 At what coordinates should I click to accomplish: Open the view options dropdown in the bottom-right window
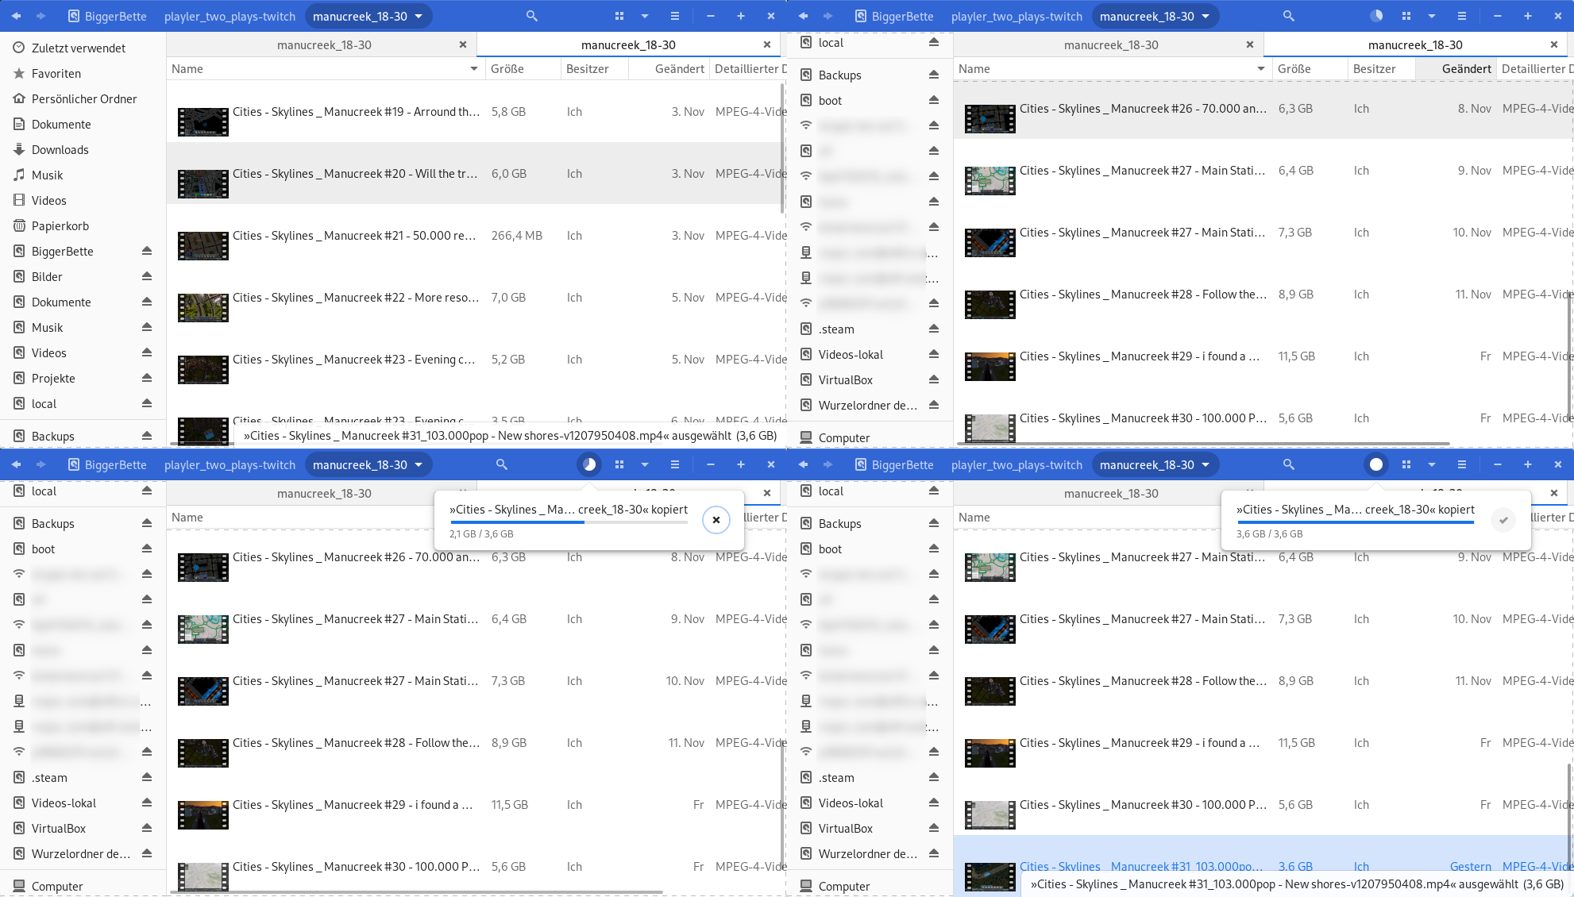coord(1432,464)
